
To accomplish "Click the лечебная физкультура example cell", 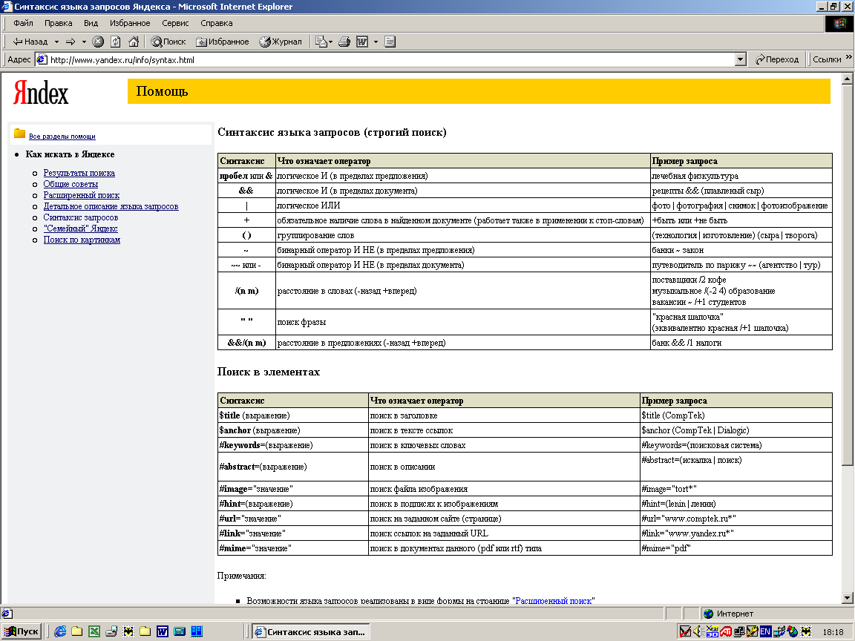I will click(x=741, y=176).
